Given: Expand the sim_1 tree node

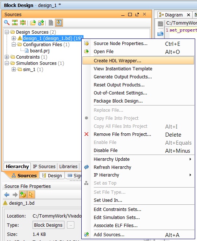Looking at the screenshot, I should (14, 70).
